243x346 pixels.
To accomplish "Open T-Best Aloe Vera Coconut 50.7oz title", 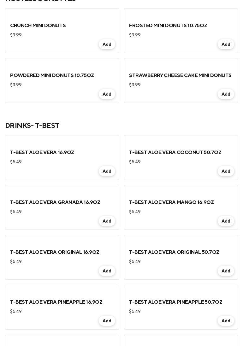I will pyautogui.click(x=175, y=152).
